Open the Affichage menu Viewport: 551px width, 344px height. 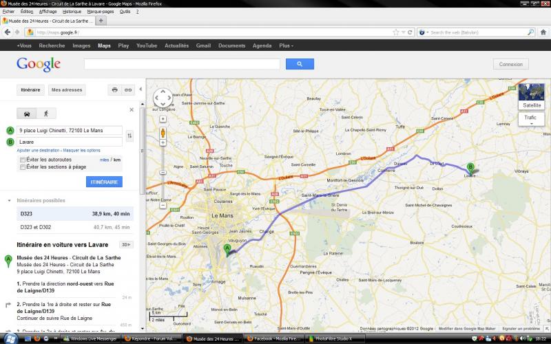coord(48,12)
